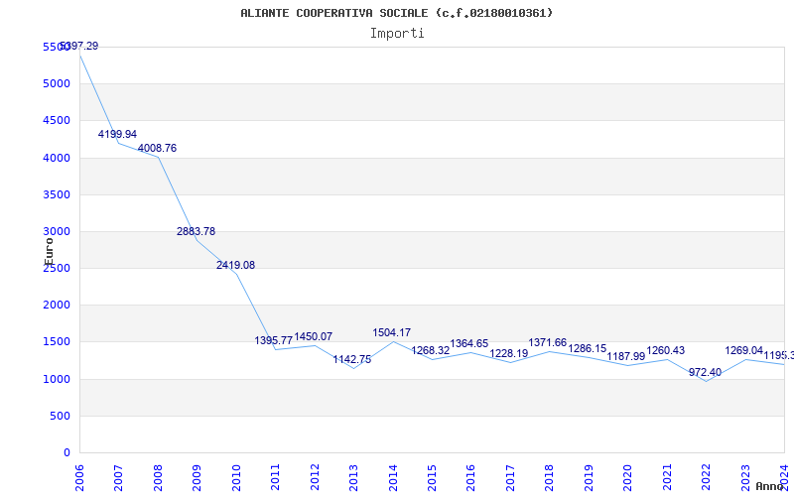
Task: Select the 500 y-axis tick label
Action: click(x=61, y=416)
